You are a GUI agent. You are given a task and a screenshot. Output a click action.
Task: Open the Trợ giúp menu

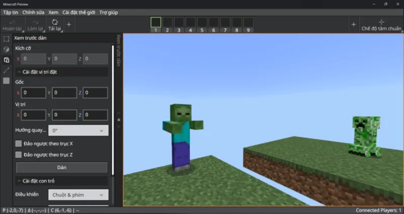109,12
